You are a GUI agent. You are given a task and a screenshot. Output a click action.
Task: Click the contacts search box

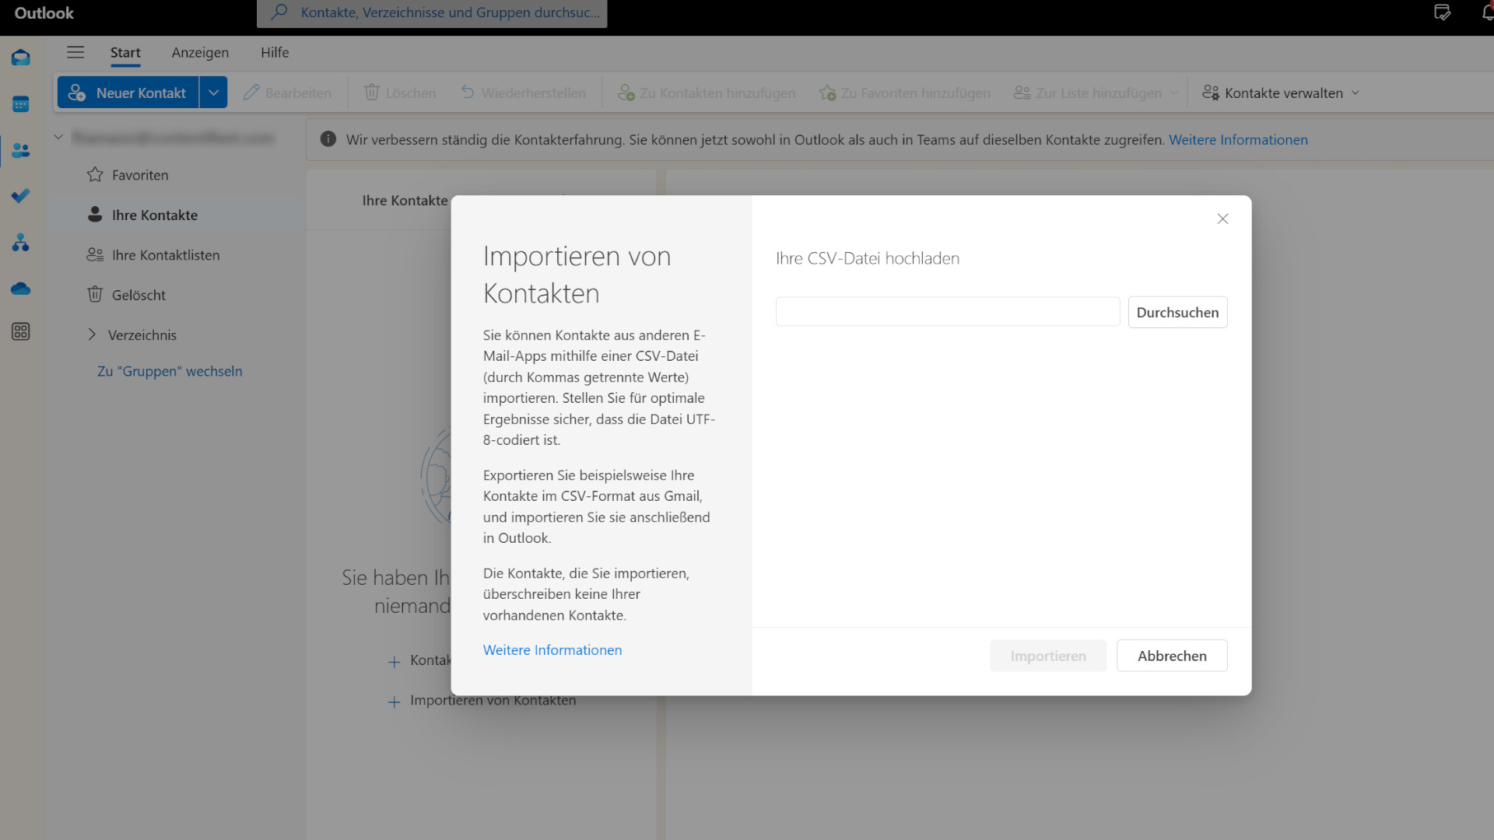[x=432, y=12]
